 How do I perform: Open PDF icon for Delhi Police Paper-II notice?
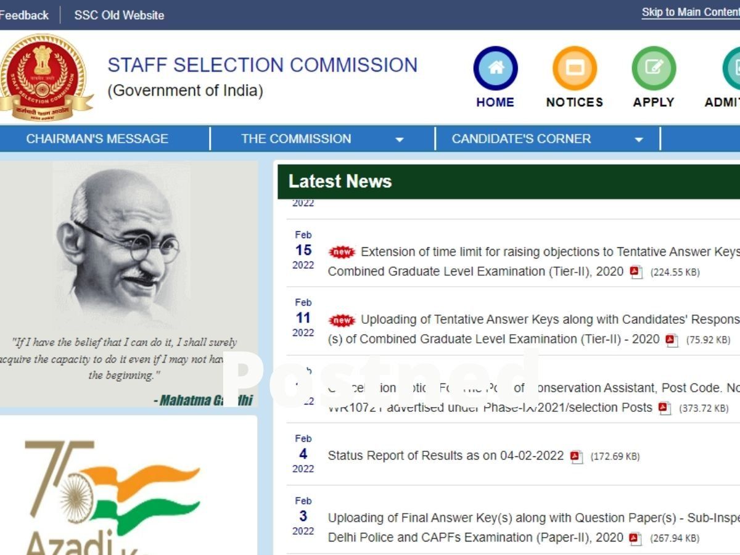(x=635, y=538)
